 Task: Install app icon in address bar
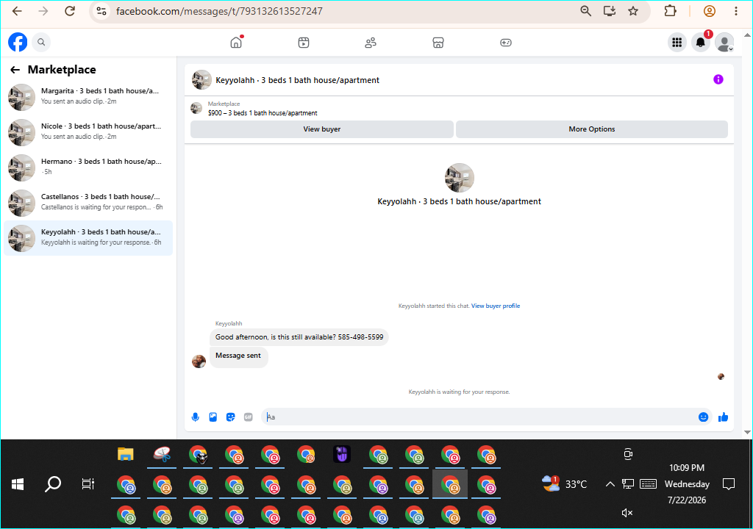click(610, 11)
